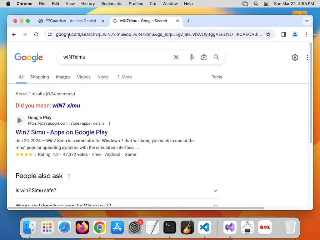Open the Chrome profile avatar
320x240 pixels.
click(x=295, y=34)
